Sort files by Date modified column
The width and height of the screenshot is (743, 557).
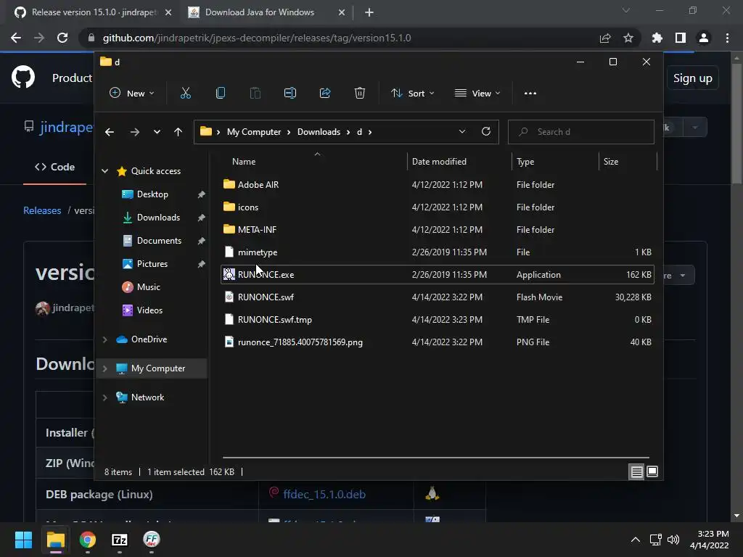(439, 162)
